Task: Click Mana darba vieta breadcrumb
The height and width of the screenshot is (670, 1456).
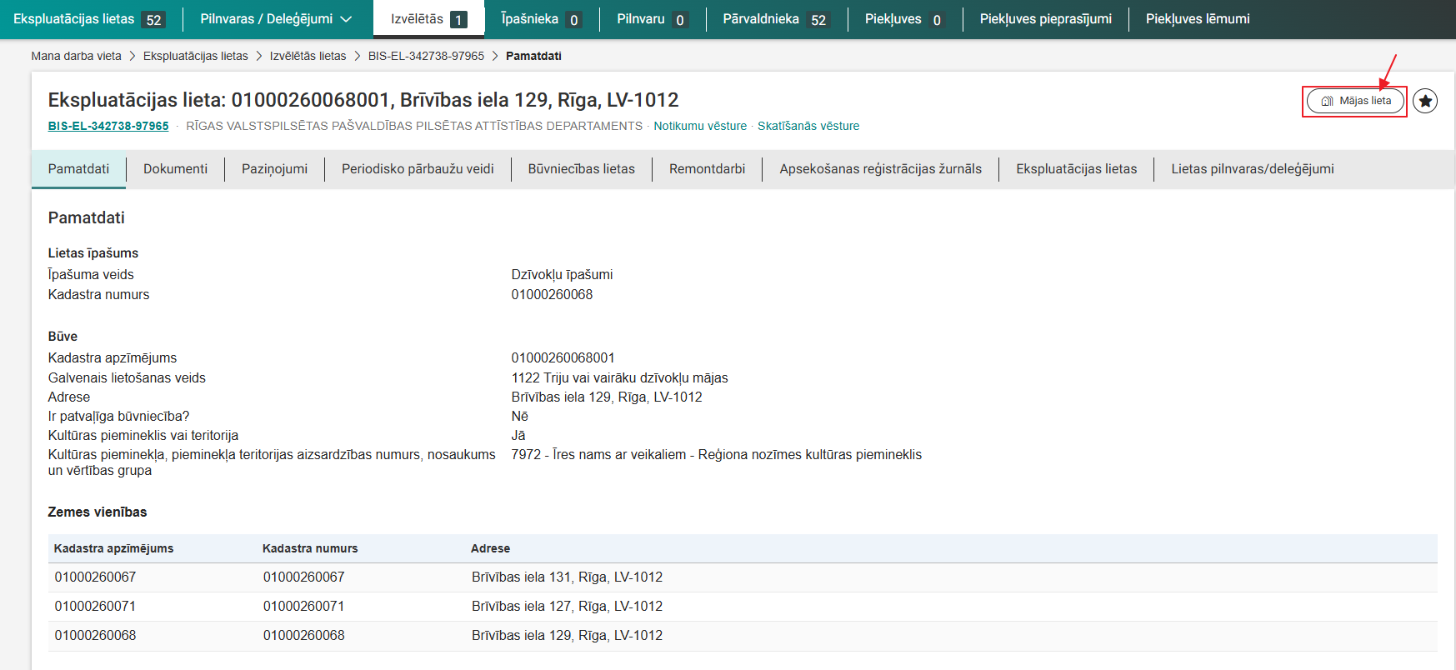Action: (x=76, y=56)
